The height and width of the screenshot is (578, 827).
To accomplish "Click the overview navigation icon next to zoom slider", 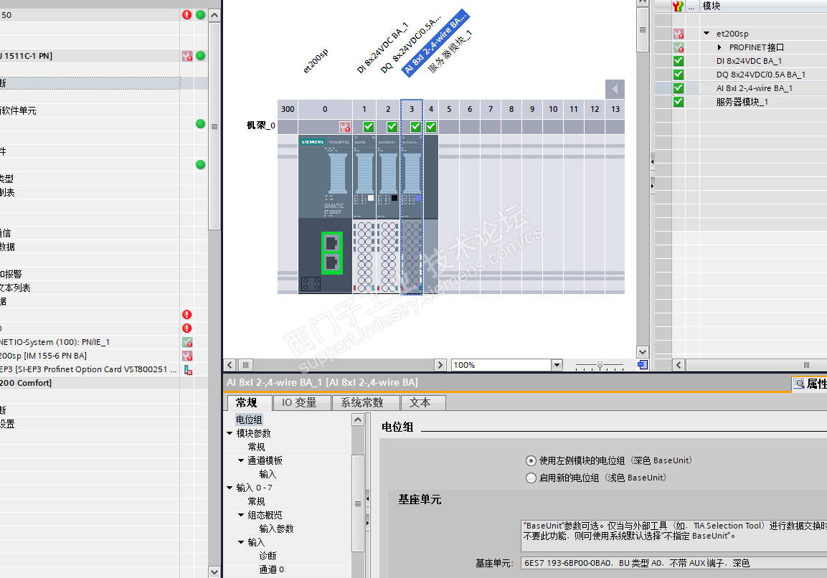I will (x=643, y=365).
